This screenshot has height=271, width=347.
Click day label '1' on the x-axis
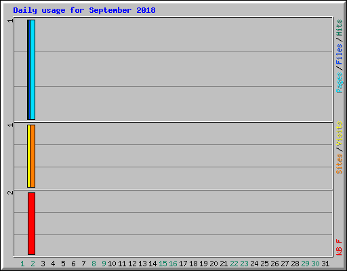coord(22,264)
